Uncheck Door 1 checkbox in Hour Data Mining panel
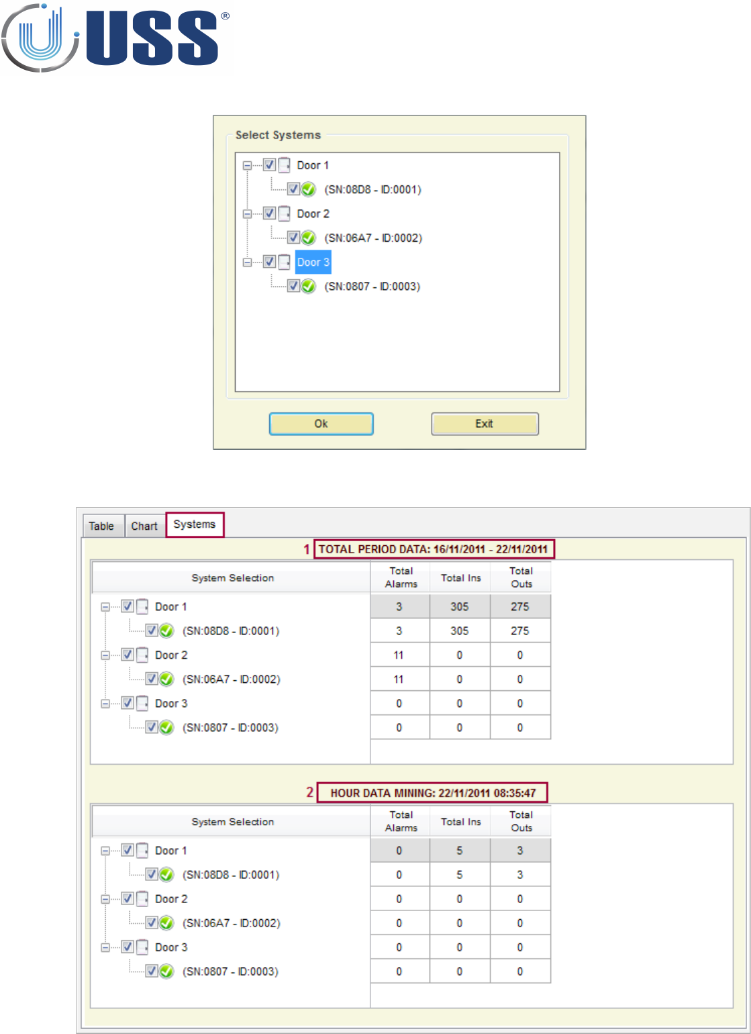The width and height of the screenshot is (751, 1034). tap(127, 851)
